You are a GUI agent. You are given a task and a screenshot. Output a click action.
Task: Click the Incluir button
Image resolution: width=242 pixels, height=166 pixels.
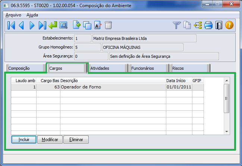click(24, 140)
